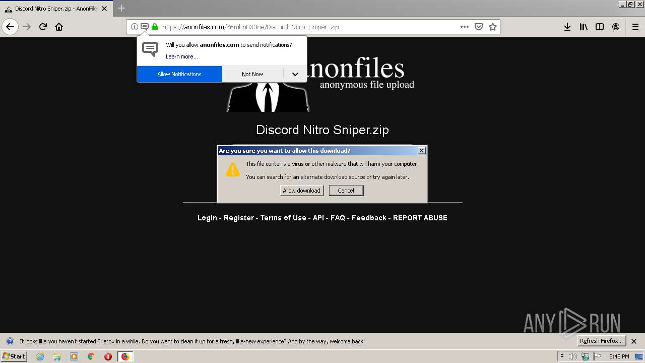The height and width of the screenshot is (363, 645).
Task: Open the Action Center flag icon
Action: tap(598, 356)
